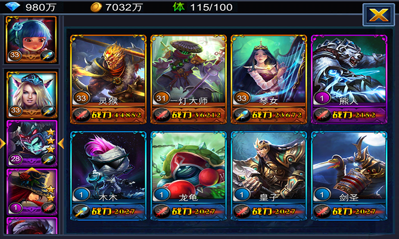Viewport: 399px width, 239px height.
Task: Select the 皇子 hero card
Action: click(x=269, y=176)
